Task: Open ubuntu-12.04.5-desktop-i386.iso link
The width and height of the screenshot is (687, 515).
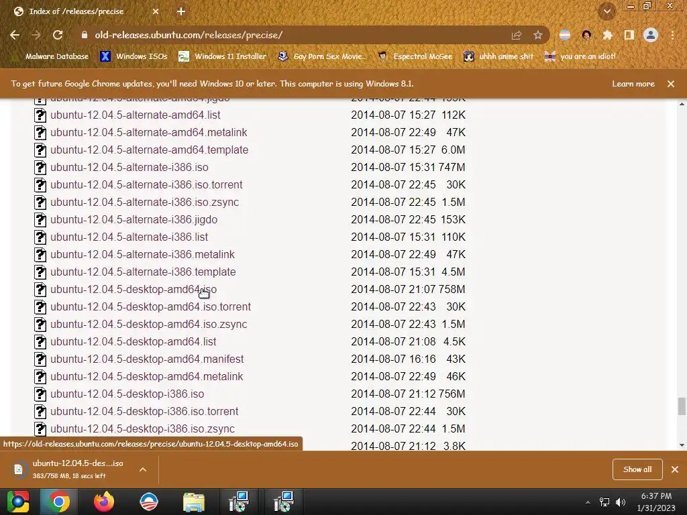Action: [x=127, y=394]
